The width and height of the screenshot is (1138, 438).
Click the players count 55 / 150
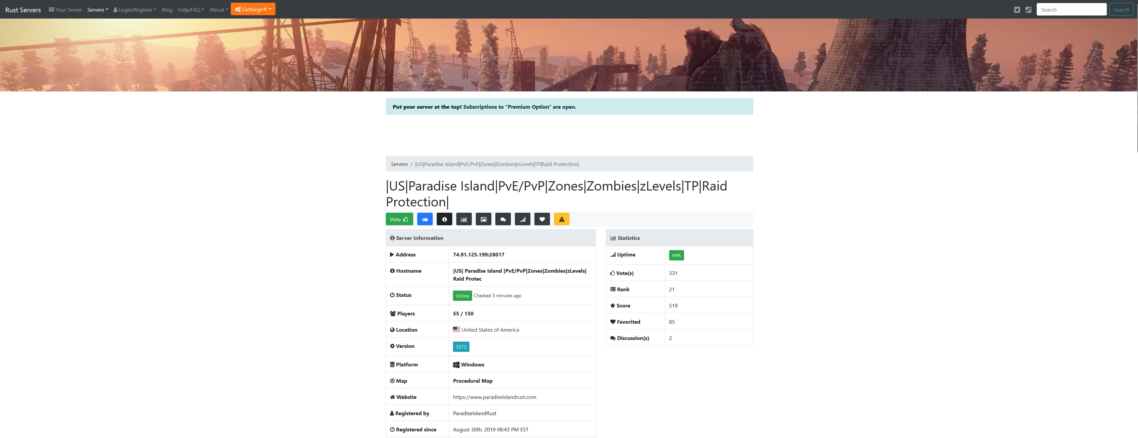click(463, 313)
